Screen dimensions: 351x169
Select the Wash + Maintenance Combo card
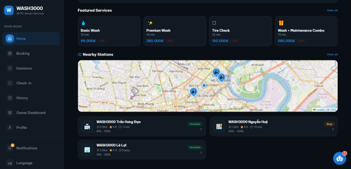pos(306,31)
